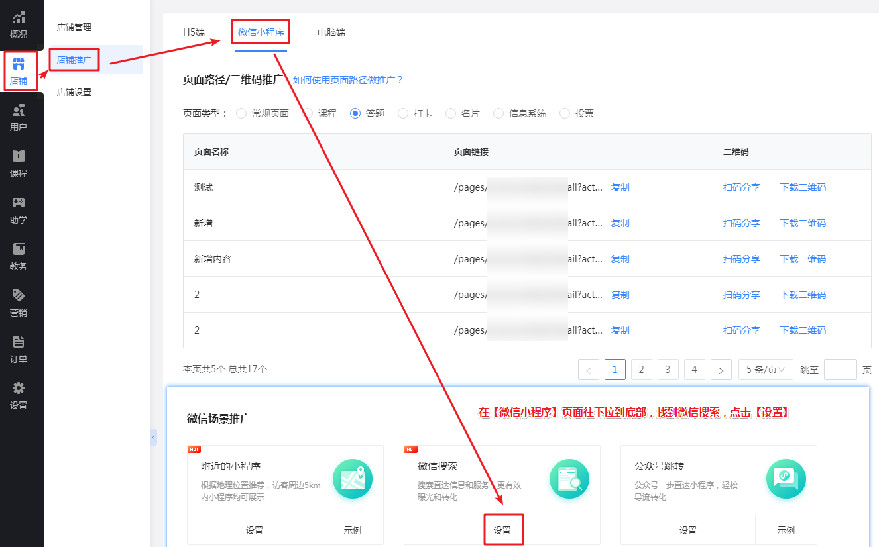Click the 微信场景推广 section heading
The image size is (879, 547).
pos(219,419)
